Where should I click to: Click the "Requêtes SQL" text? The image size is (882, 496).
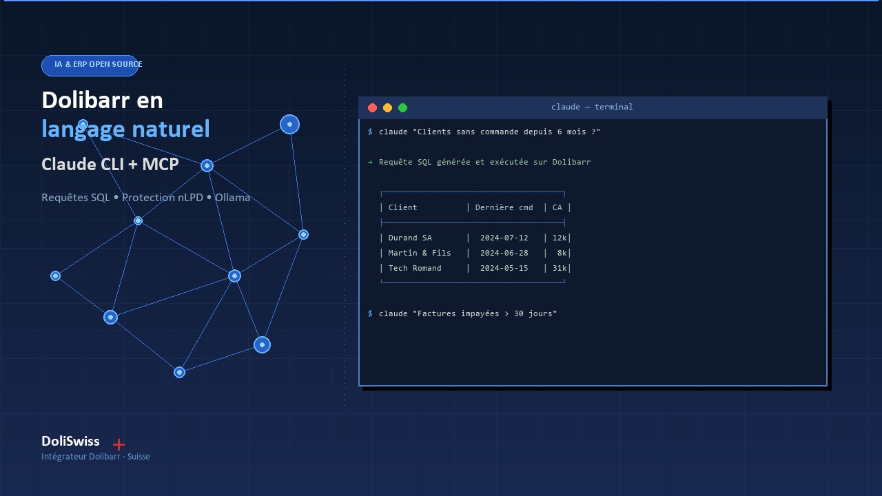point(75,198)
